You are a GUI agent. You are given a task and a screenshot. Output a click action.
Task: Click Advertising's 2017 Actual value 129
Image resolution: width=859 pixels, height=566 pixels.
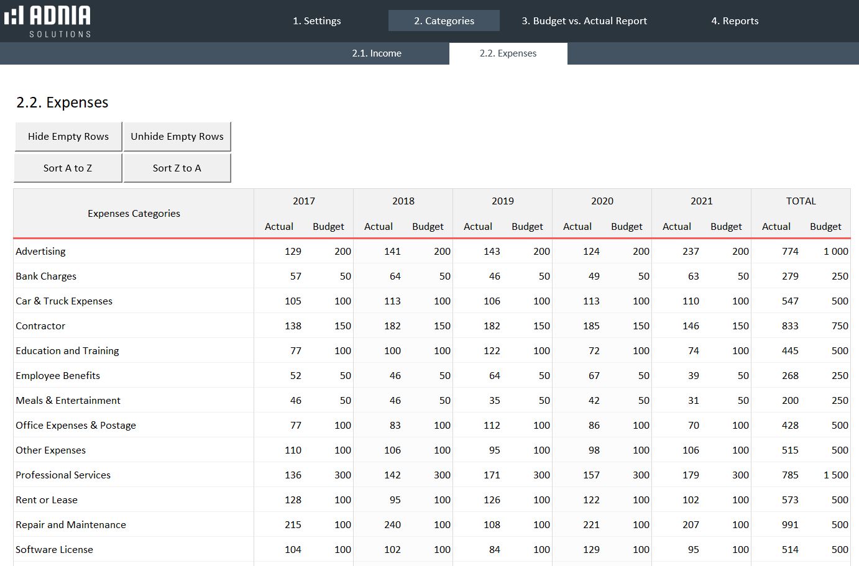coord(293,251)
